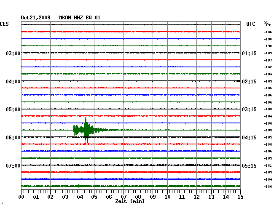Click the 00 minute axis label
Screen dimensions: 274x208
tap(21, 197)
